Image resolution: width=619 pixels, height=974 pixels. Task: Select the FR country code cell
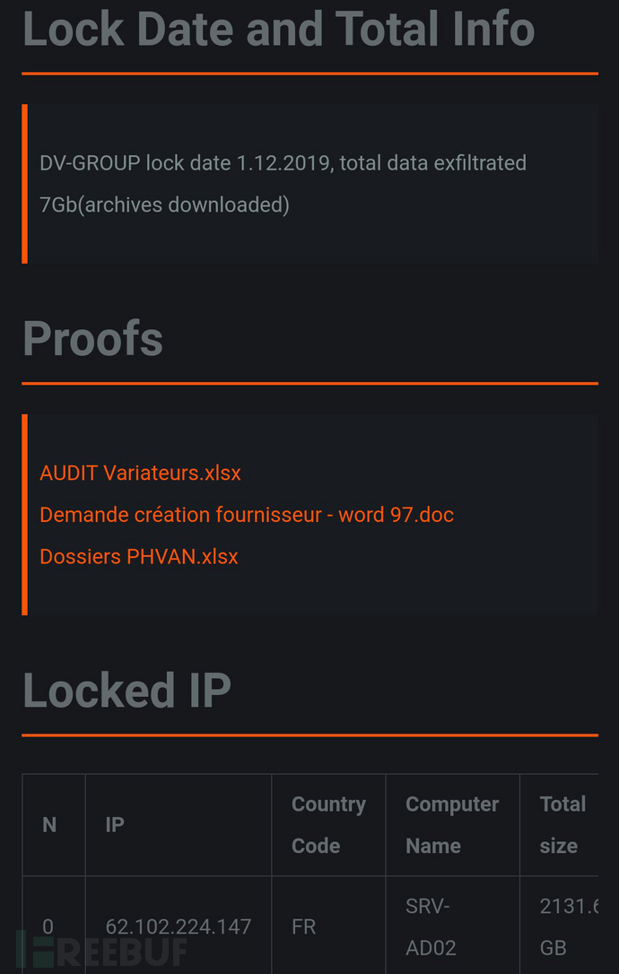[328, 926]
